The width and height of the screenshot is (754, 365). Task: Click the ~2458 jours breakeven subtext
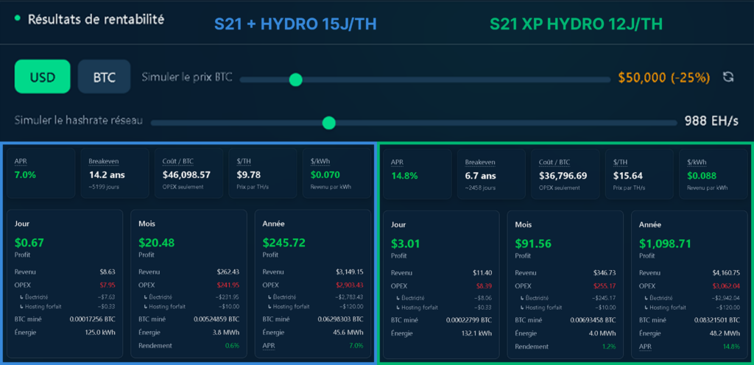pyautogui.click(x=481, y=188)
